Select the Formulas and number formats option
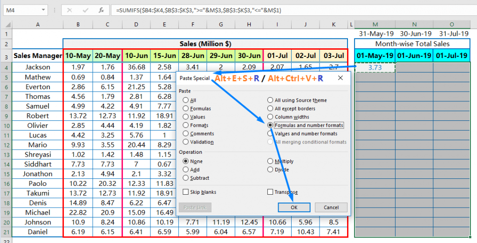Image resolution: width=477 pixels, height=243 pixels. (x=271, y=125)
